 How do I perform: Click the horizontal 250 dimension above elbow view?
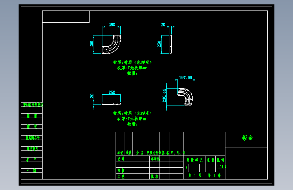(112, 25)
